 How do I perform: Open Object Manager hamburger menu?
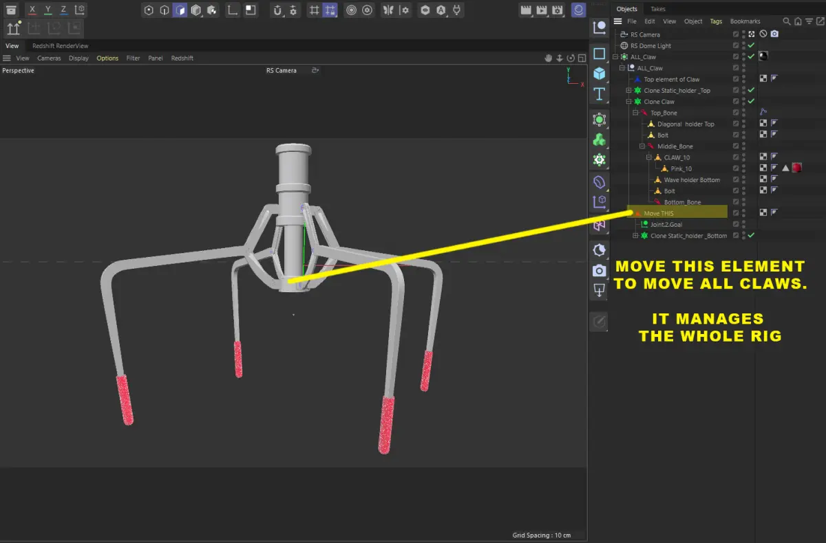click(x=617, y=21)
